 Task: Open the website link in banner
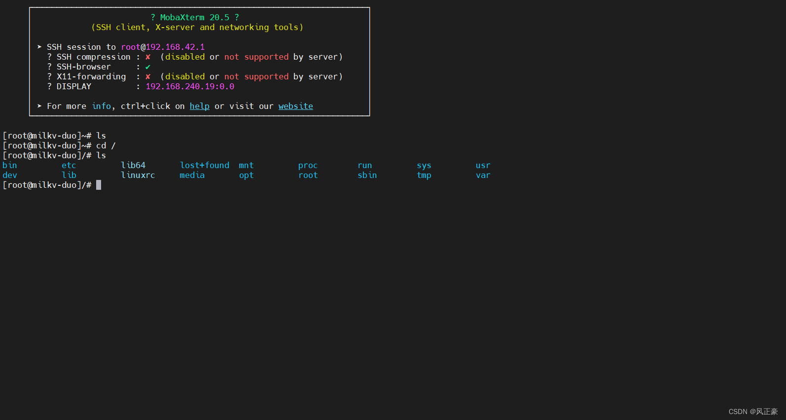click(296, 106)
